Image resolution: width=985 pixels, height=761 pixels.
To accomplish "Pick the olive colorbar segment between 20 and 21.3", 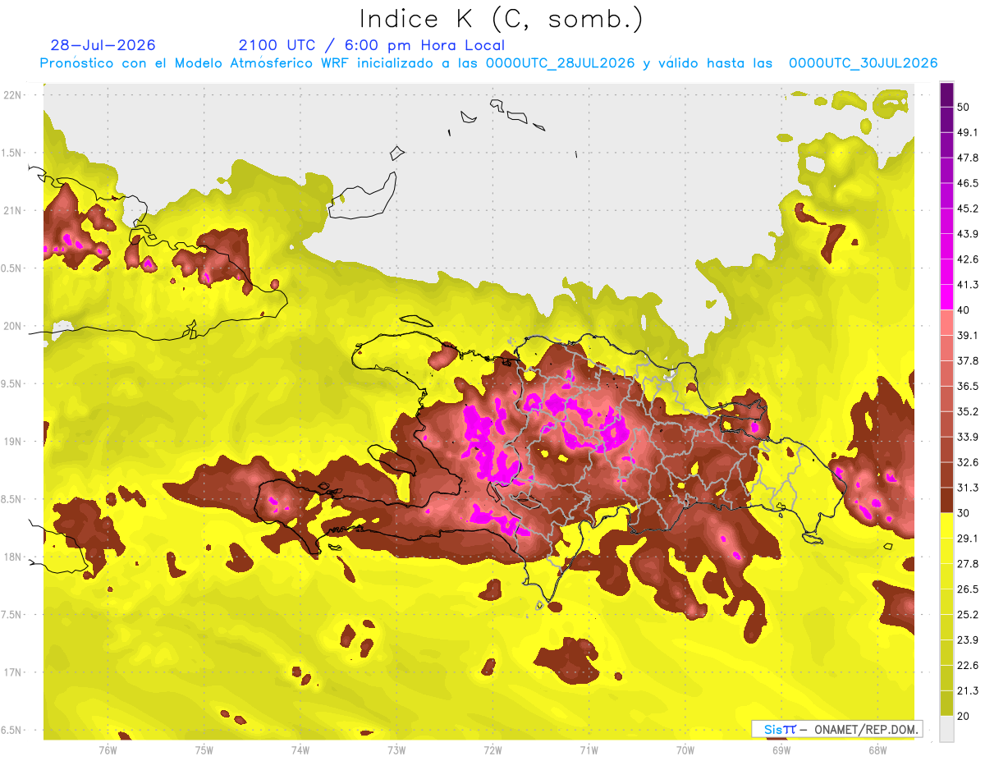I will point(946,703).
